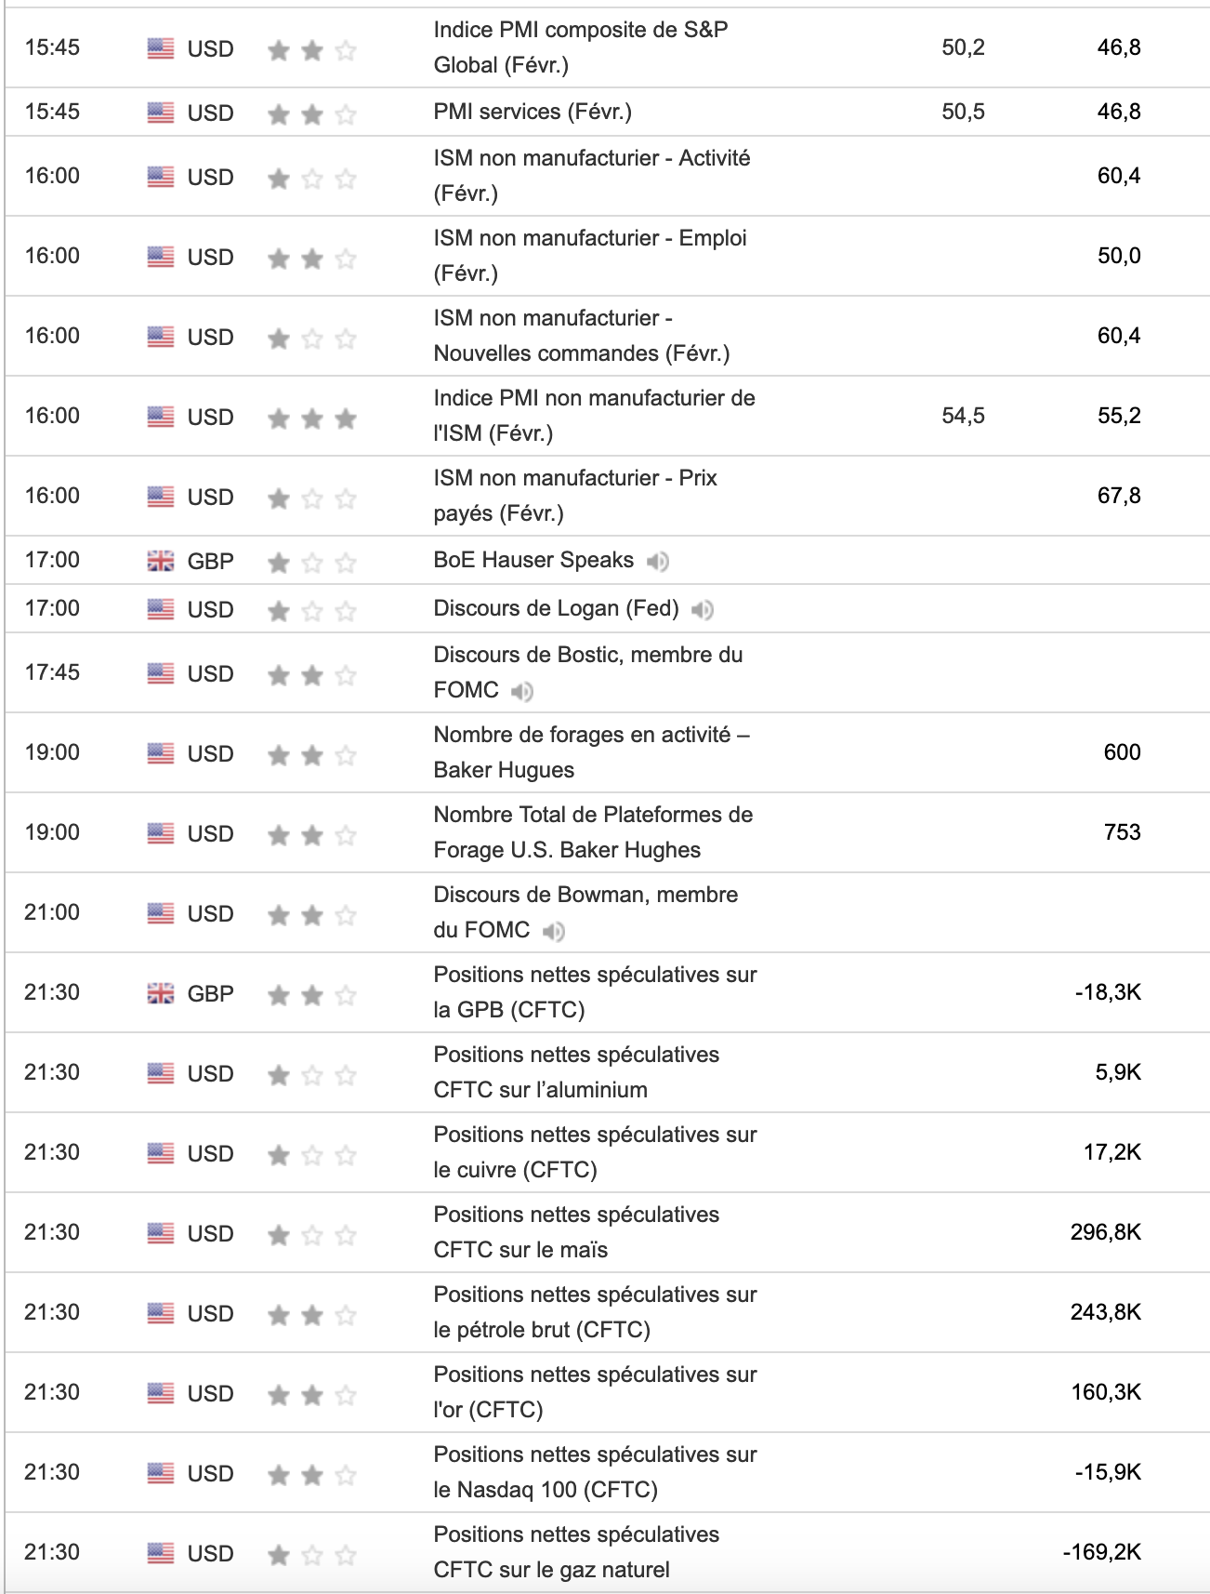Click star rating on BoE Hauser Speaks row

(311, 563)
